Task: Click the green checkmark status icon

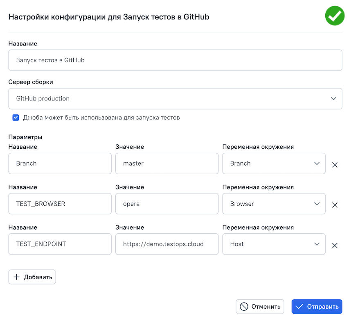Action: point(335,16)
